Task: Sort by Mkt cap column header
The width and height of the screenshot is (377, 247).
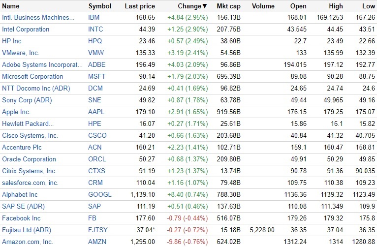Action: tap(228, 6)
